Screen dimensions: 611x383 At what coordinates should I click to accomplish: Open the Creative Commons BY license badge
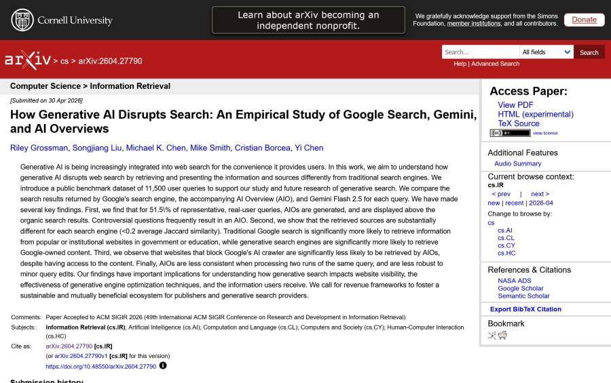tap(510, 133)
